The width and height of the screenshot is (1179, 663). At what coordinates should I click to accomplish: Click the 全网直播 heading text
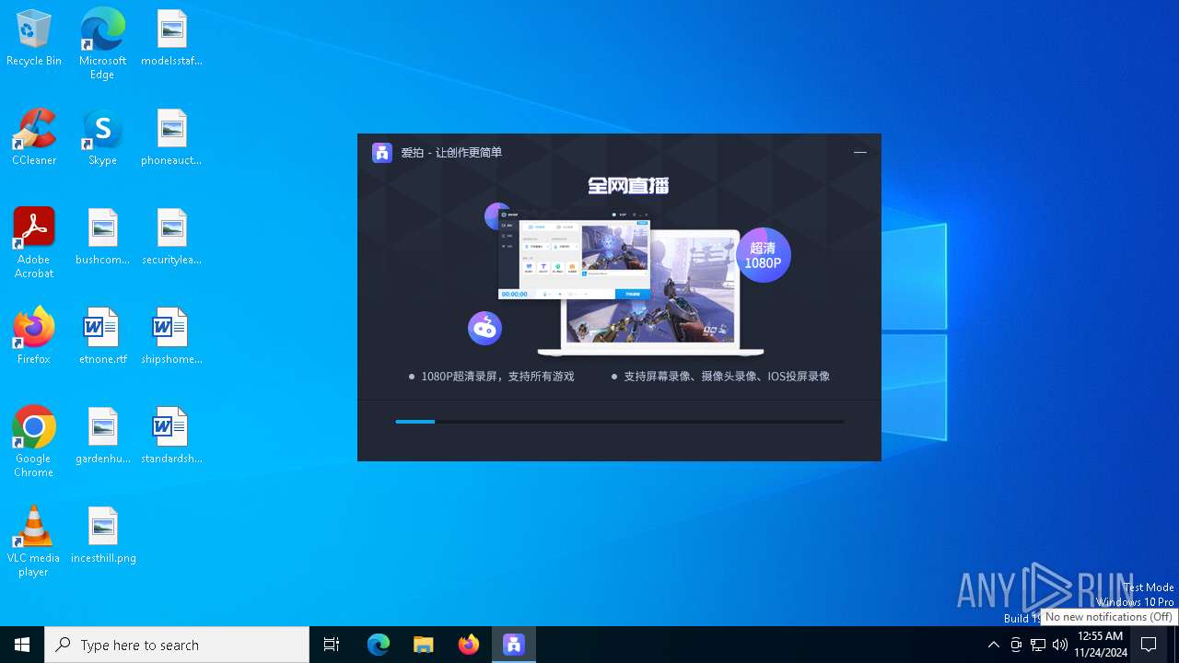pyautogui.click(x=628, y=186)
